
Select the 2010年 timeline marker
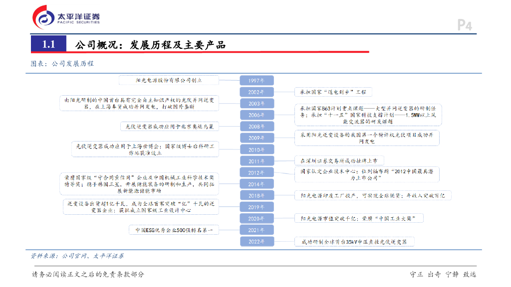pos(256,149)
